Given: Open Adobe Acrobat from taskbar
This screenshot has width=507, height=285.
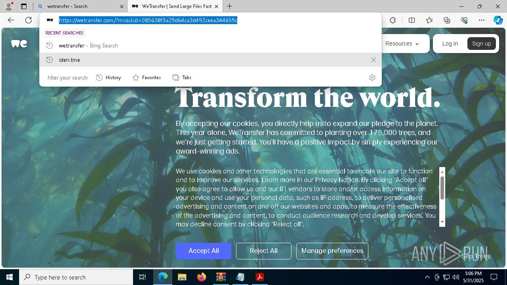Looking at the screenshot, I should click(x=259, y=277).
